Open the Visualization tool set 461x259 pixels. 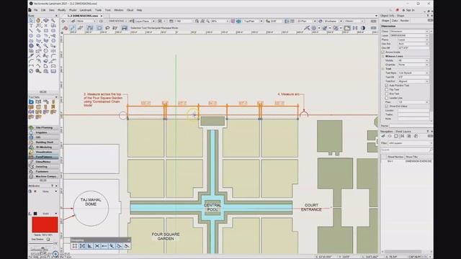44,152
